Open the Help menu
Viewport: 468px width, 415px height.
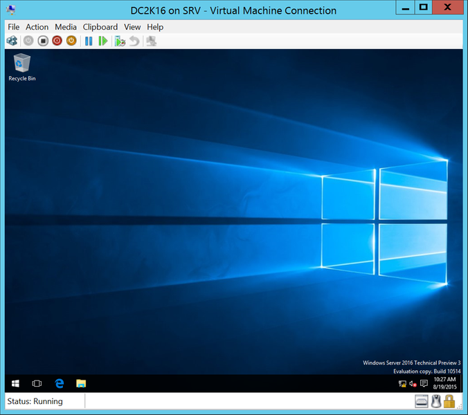pos(155,27)
